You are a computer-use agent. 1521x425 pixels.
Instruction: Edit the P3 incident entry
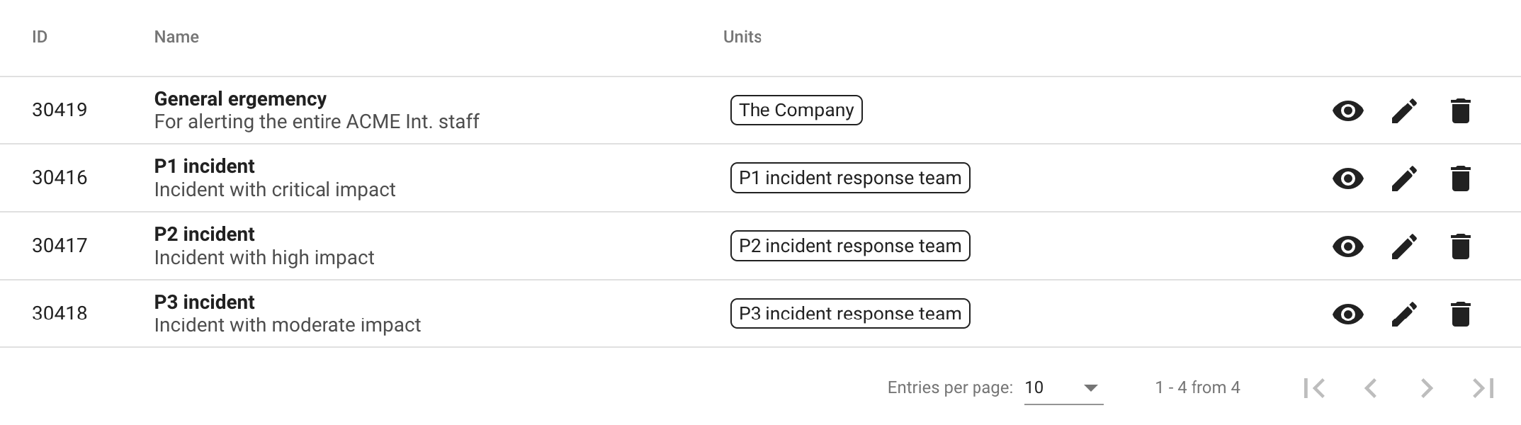click(x=1404, y=314)
